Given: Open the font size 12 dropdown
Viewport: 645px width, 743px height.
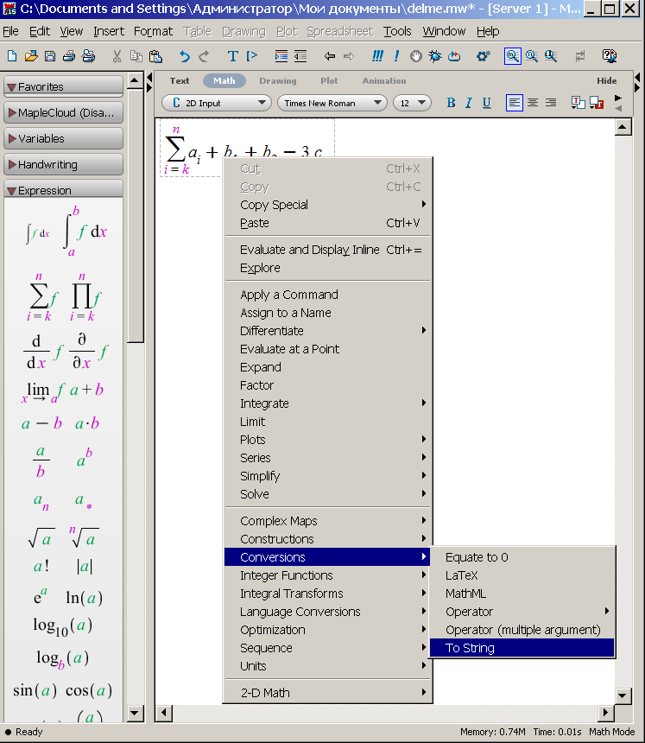Looking at the screenshot, I should (x=412, y=103).
